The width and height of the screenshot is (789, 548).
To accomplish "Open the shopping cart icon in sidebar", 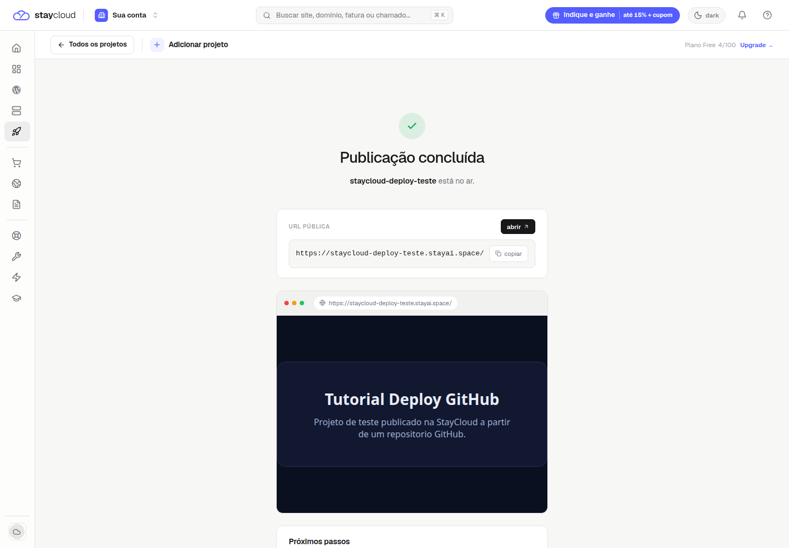I will pyautogui.click(x=16, y=163).
